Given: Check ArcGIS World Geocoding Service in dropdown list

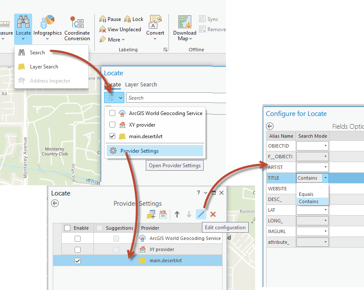Looking at the screenshot, I should [x=112, y=113].
